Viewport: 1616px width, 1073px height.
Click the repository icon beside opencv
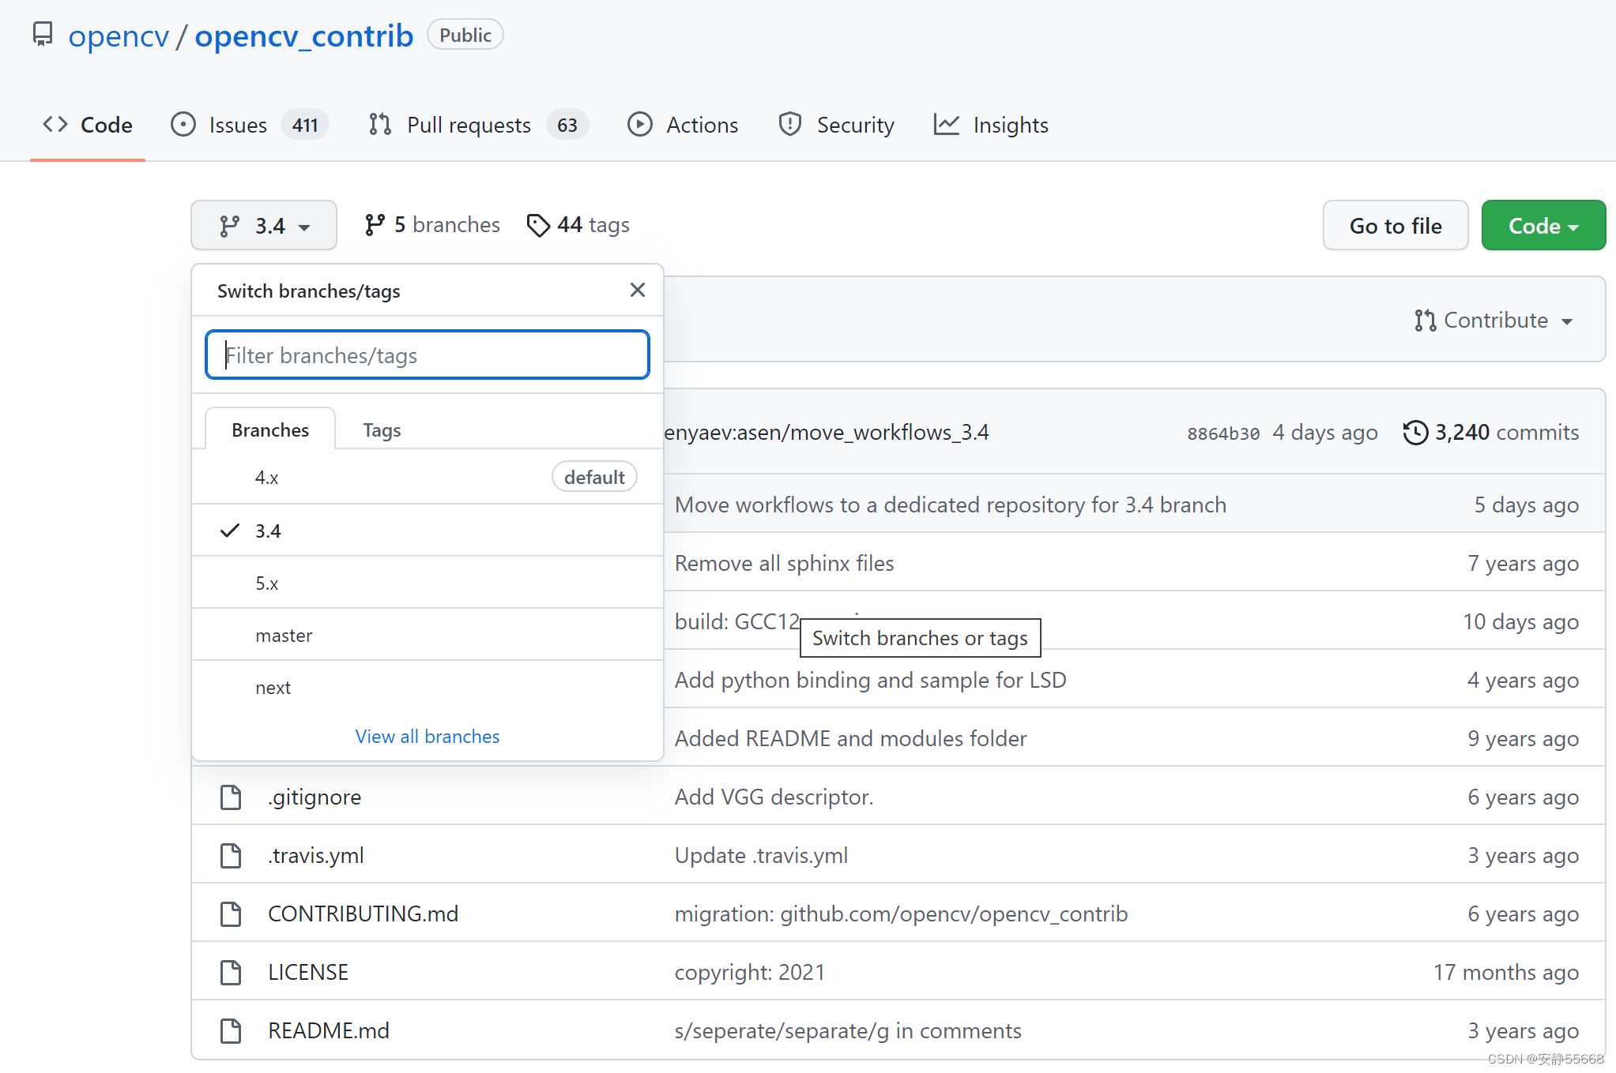(x=43, y=35)
